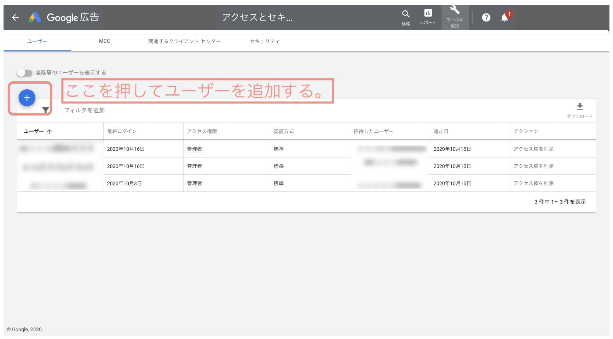The height and width of the screenshot is (339, 613).
Task: Click the back arrow in header
Action: [x=15, y=17]
